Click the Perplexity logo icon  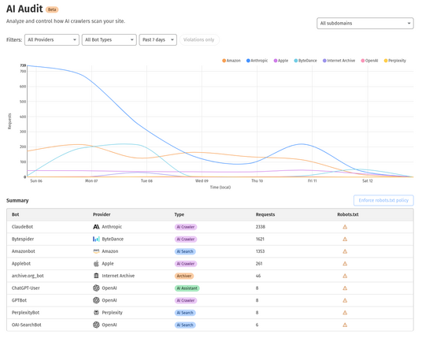[96, 313]
